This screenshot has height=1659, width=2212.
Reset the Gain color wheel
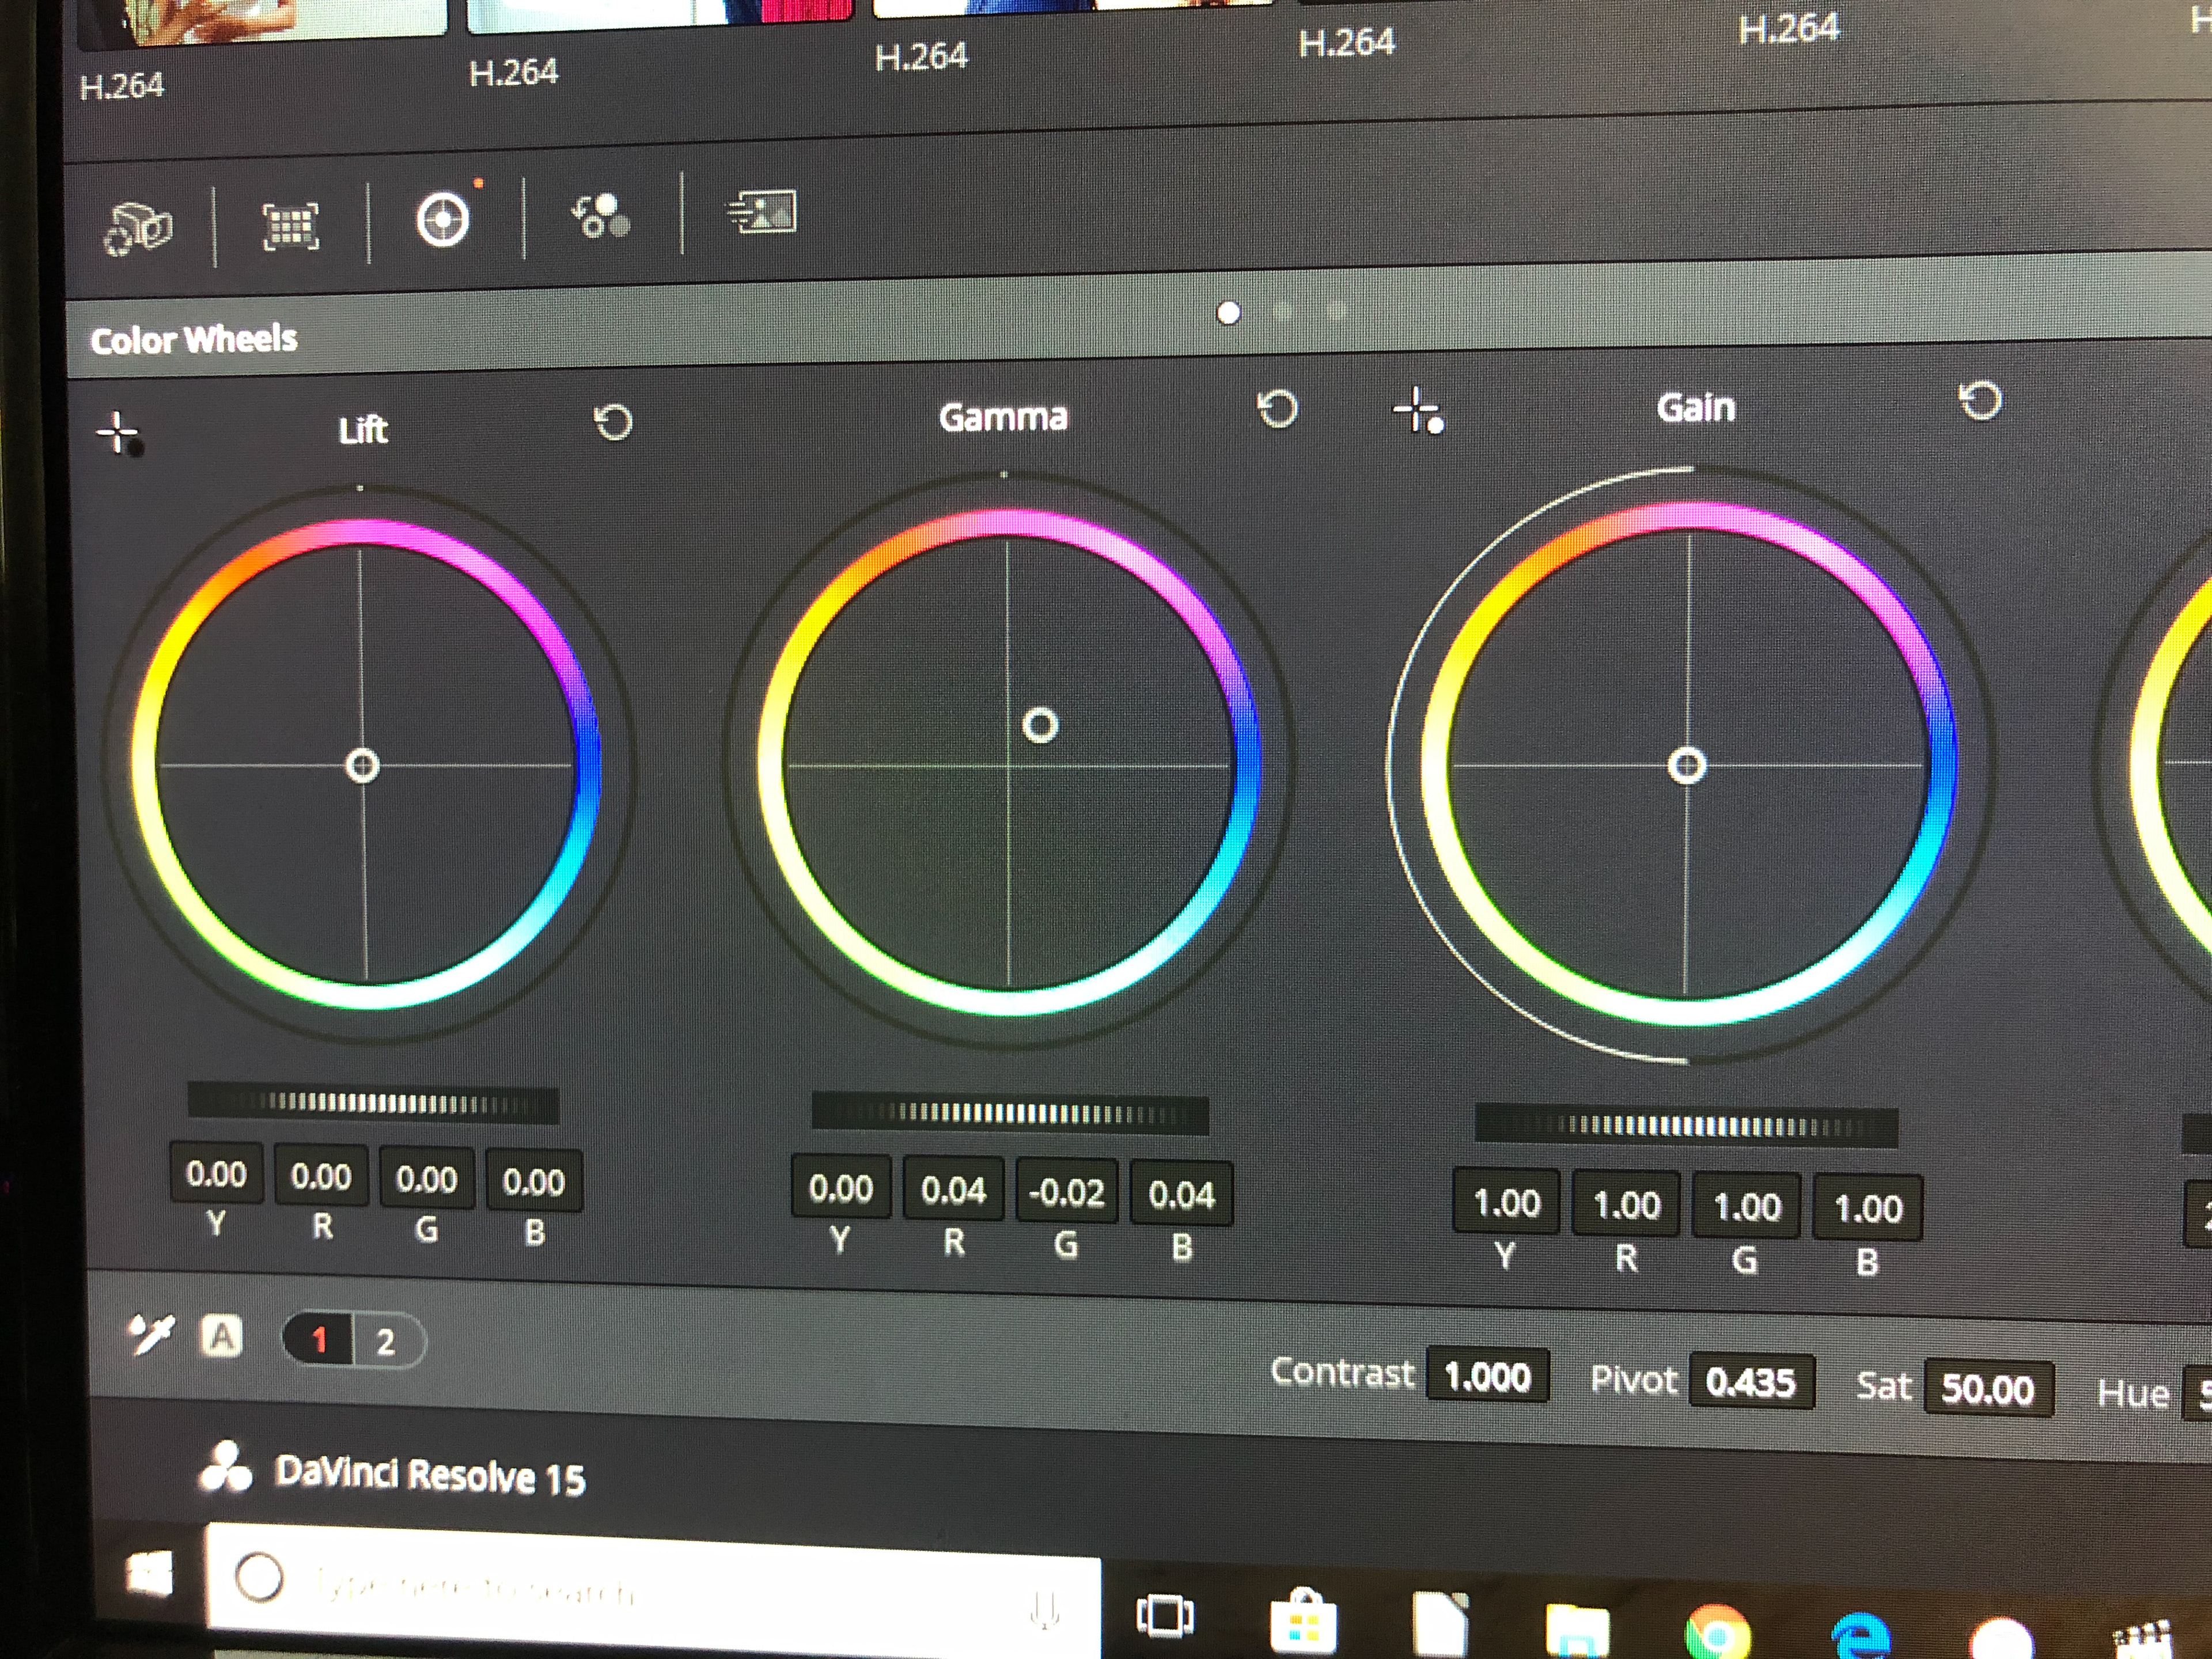click(1980, 401)
